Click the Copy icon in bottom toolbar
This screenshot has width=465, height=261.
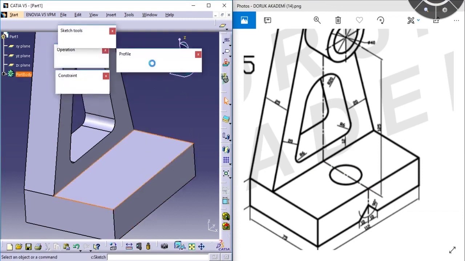click(57, 247)
